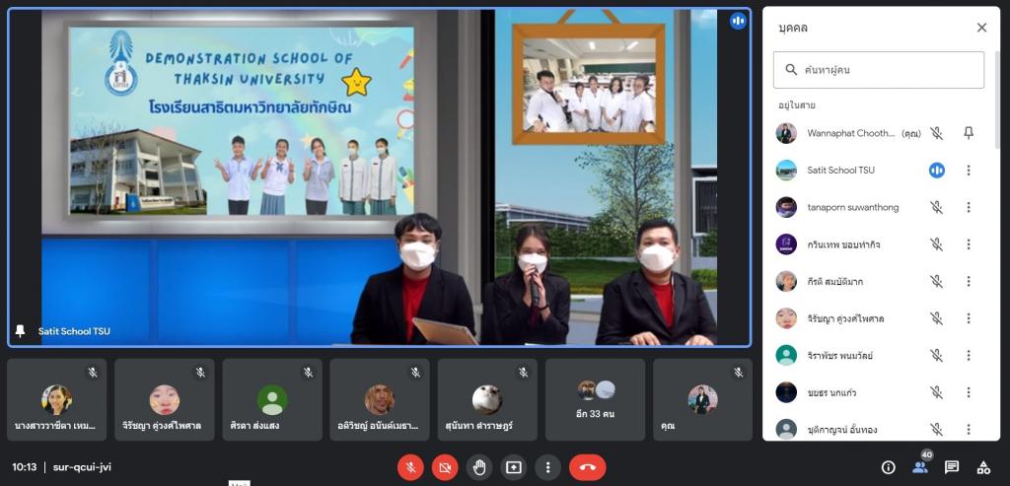Select the main Satit School TSU video feed

380,177
